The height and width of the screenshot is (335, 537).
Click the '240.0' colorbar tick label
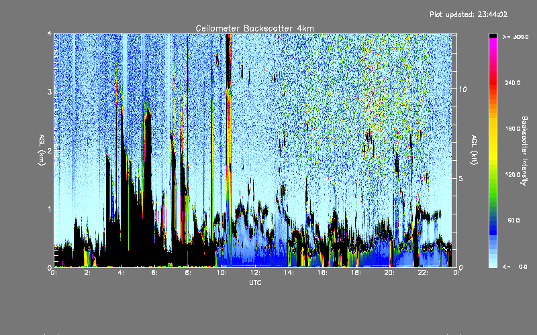(513, 82)
